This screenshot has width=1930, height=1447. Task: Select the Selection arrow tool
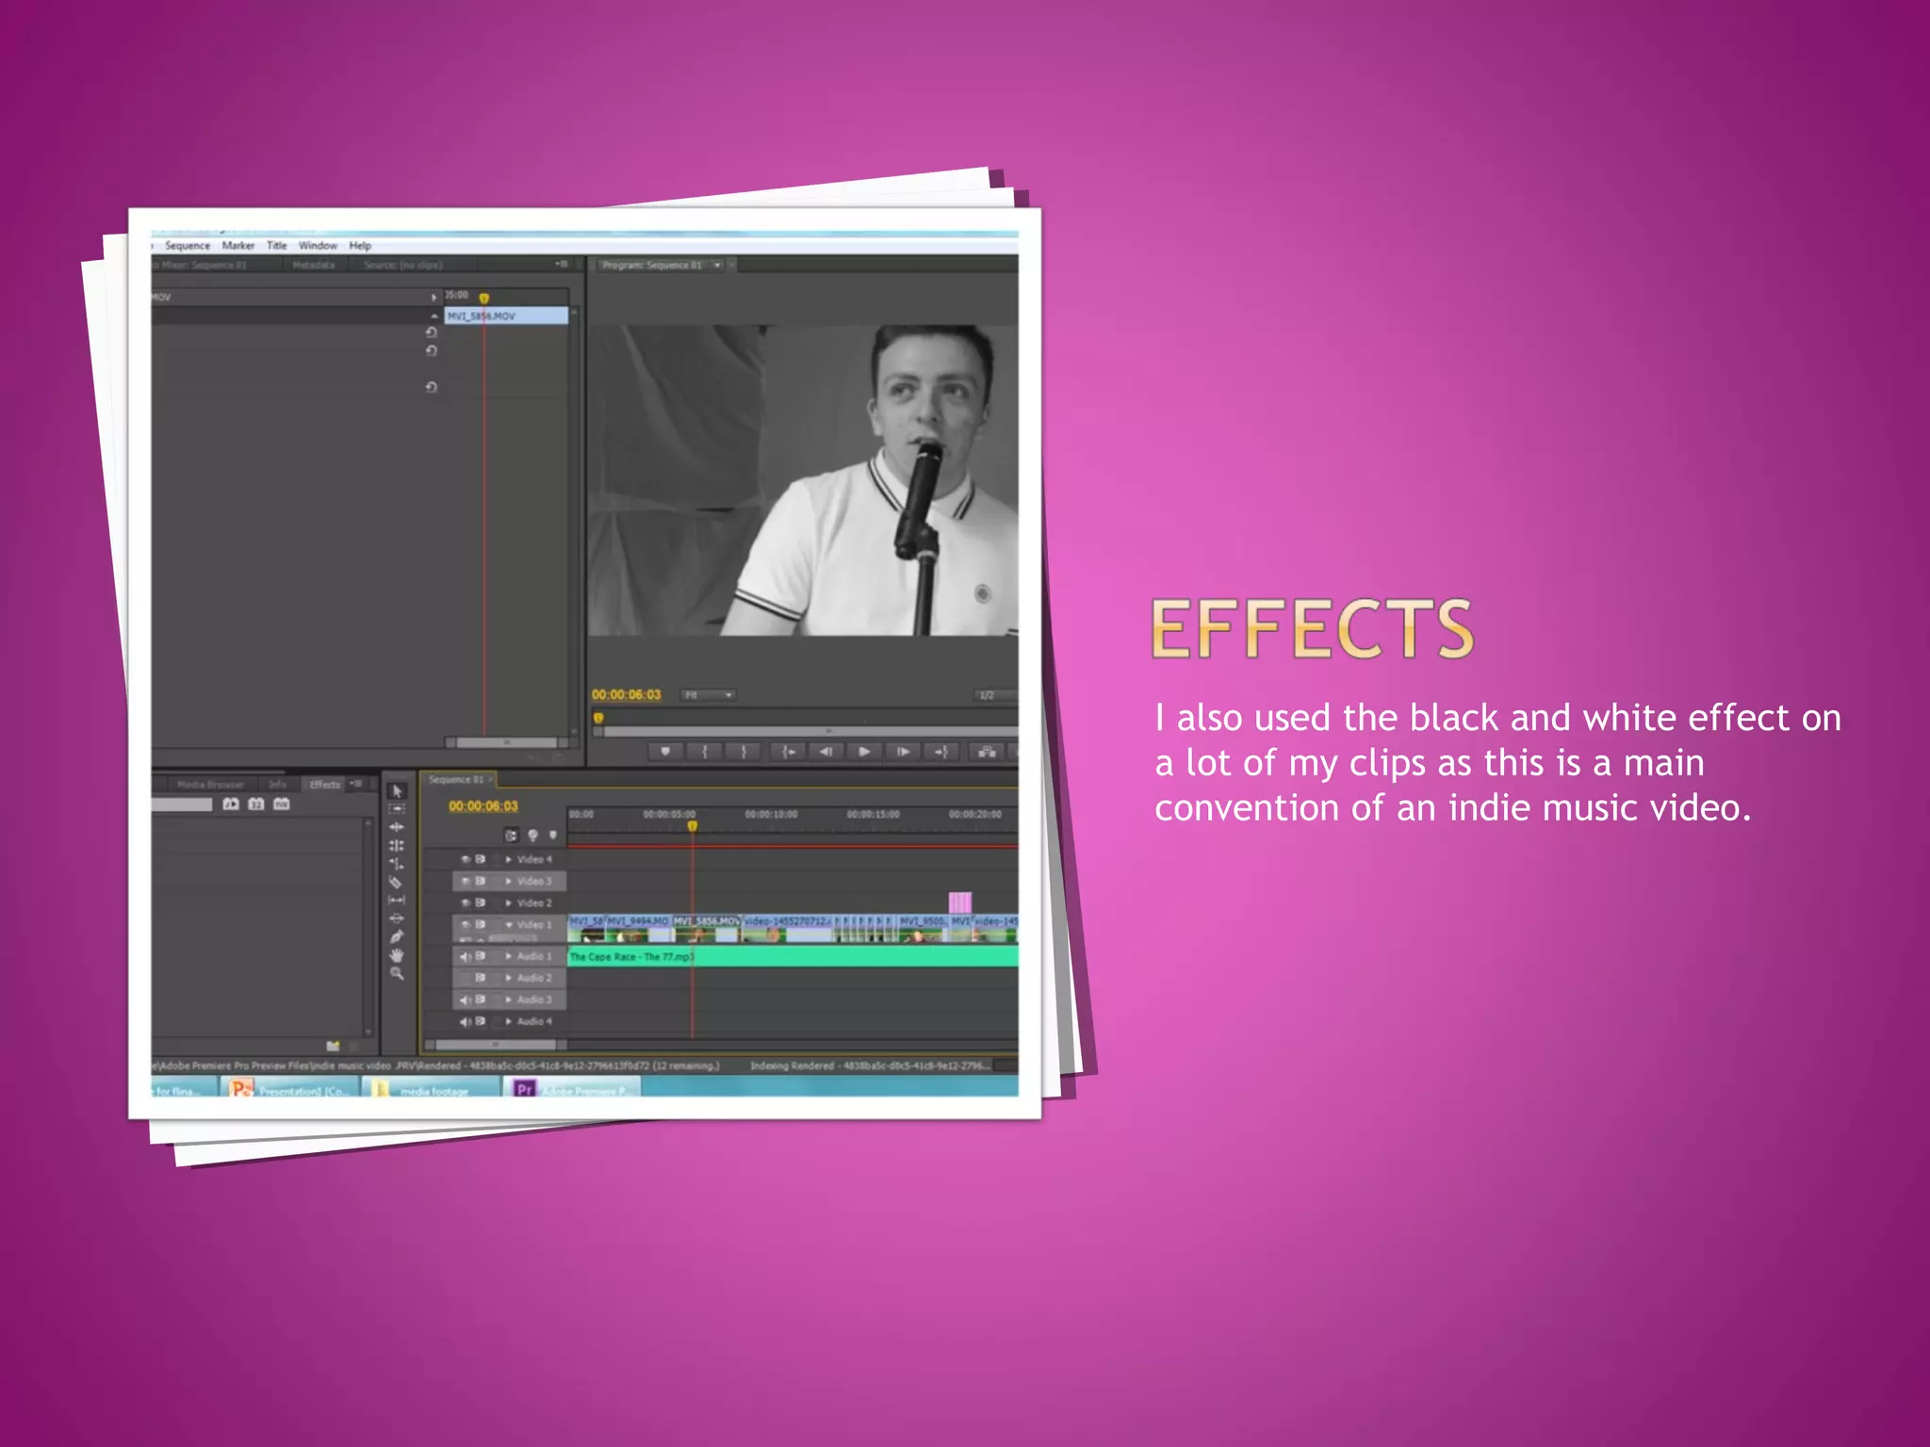point(397,791)
